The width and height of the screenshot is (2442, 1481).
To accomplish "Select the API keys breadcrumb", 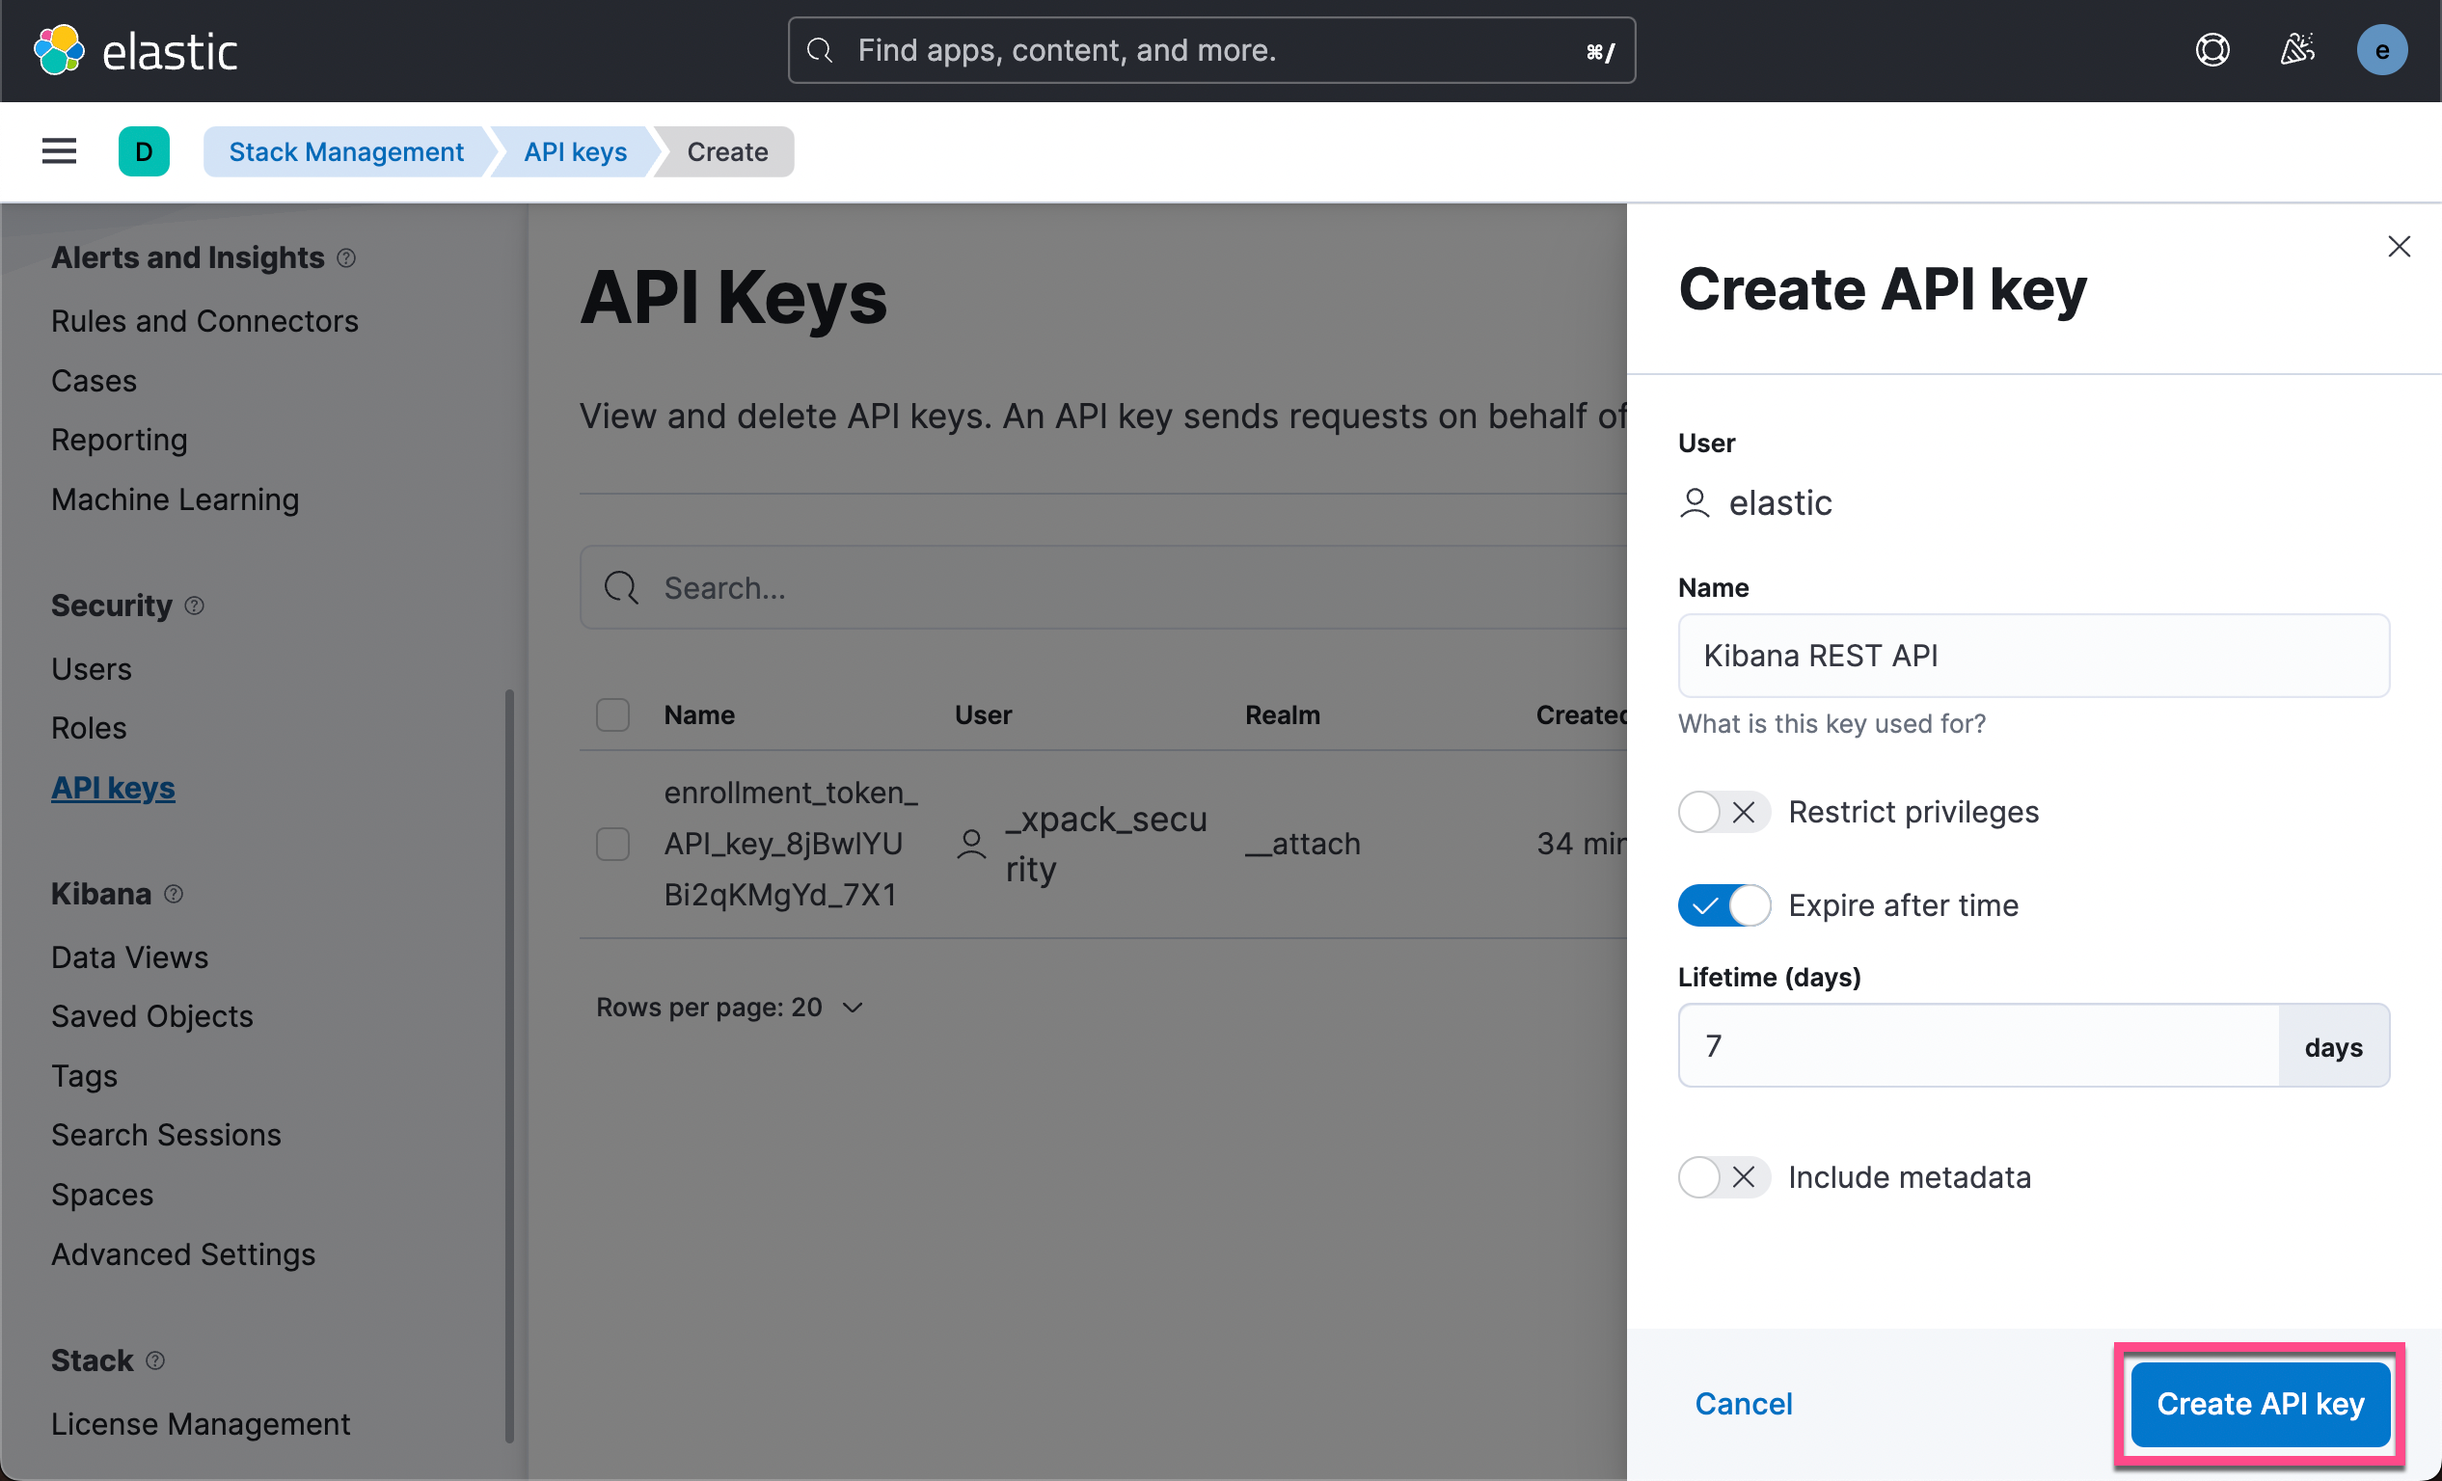I will tap(573, 150).
